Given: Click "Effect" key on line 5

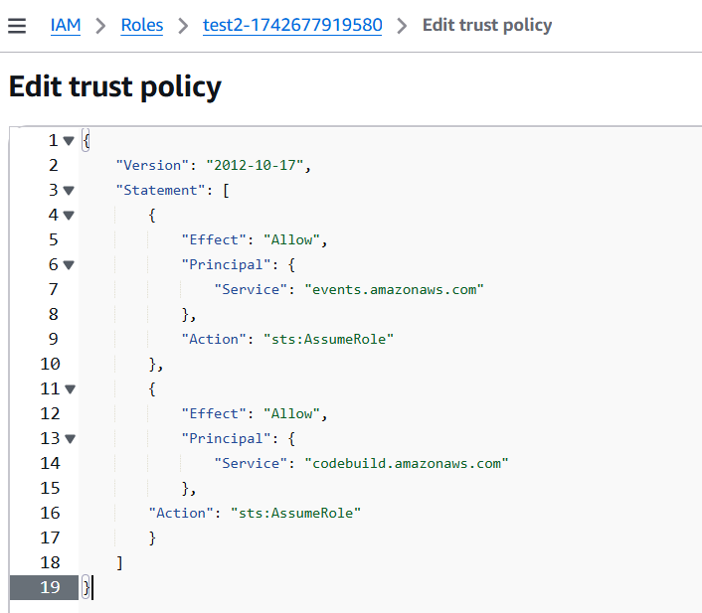Looking at the screenshot, I should pos(214,239).
